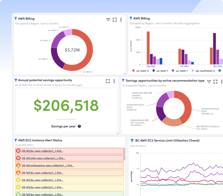Click resize handle at AWS Billing donut widget corner
This screenshot has height=196, width=223.
click(125, 73)
